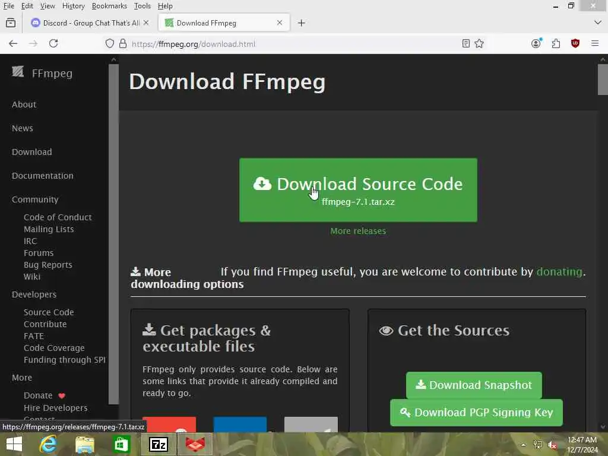Screen dimensions: 608x456
Task: Open the File menu
Action: [8, 6]
